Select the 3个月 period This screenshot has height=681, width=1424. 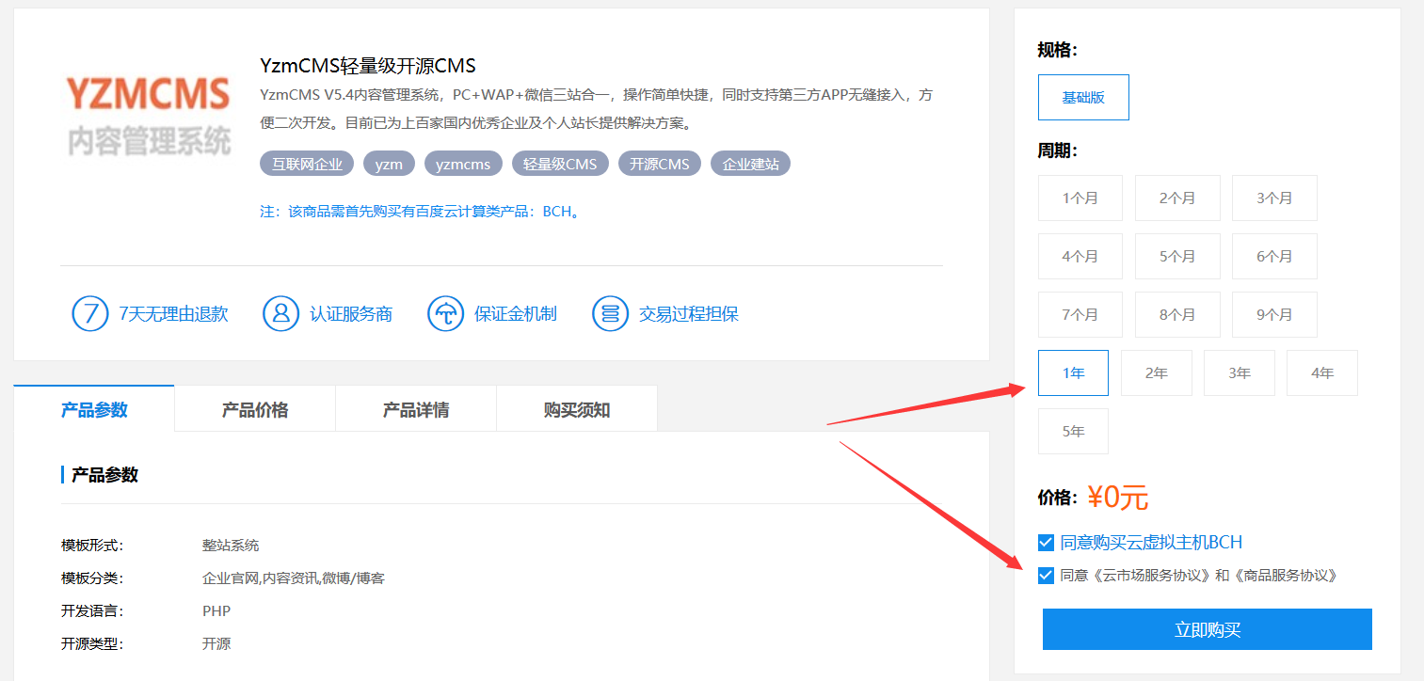(x=1274, y=198)
